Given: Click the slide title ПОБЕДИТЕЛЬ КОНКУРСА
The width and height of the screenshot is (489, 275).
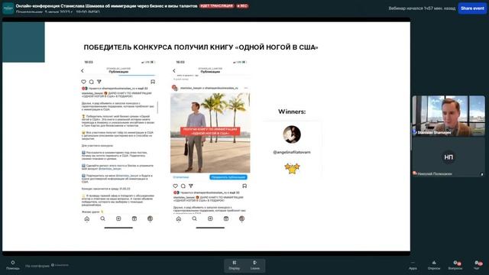Looking at the screenshot, I should 201,47.
